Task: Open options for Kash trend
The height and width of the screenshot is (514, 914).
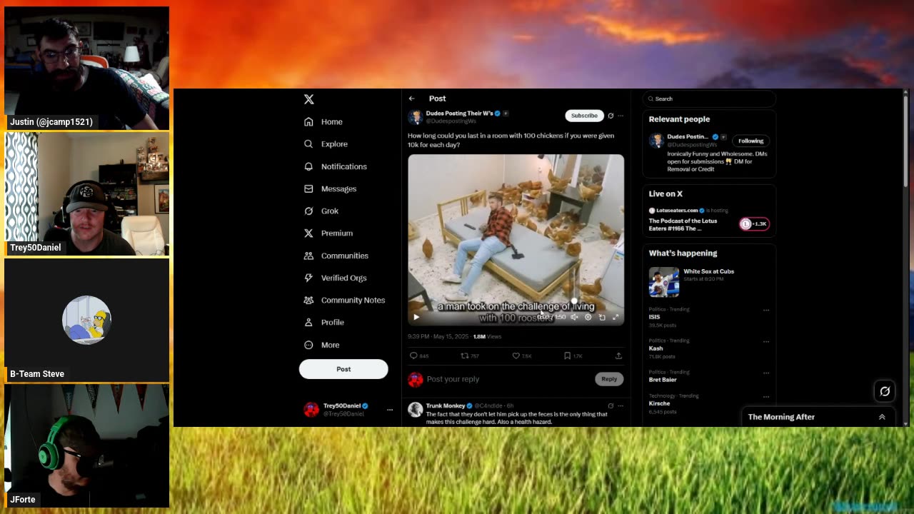Action: coord(766,341)
